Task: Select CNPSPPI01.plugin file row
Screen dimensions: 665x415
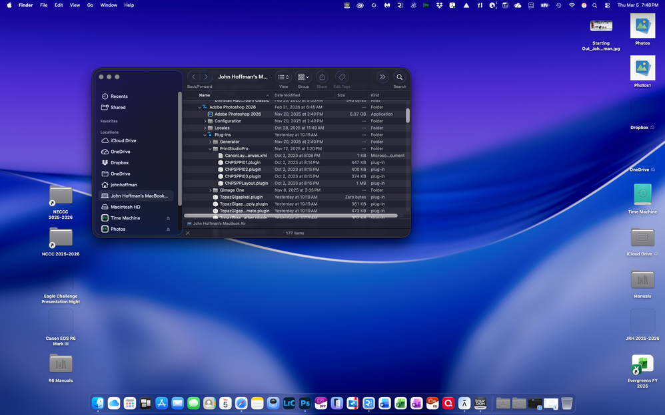Action: [x=295, y=163]
